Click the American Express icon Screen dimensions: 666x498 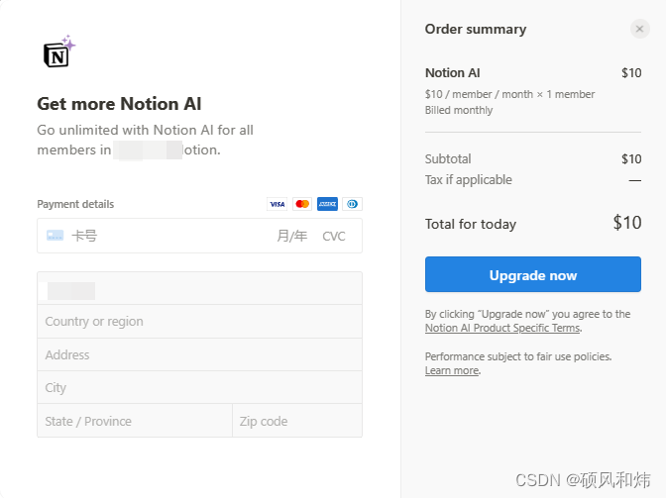pyautogui.click(x=327, y=204)
